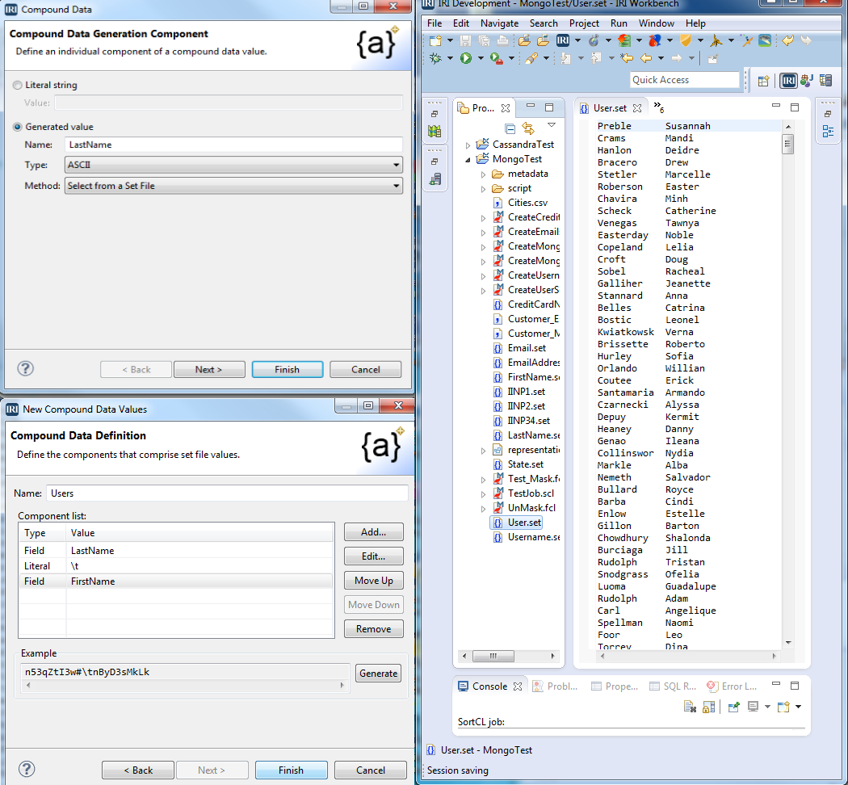
Task: Expand the CassandraTest project node
Action: point(468,145)
